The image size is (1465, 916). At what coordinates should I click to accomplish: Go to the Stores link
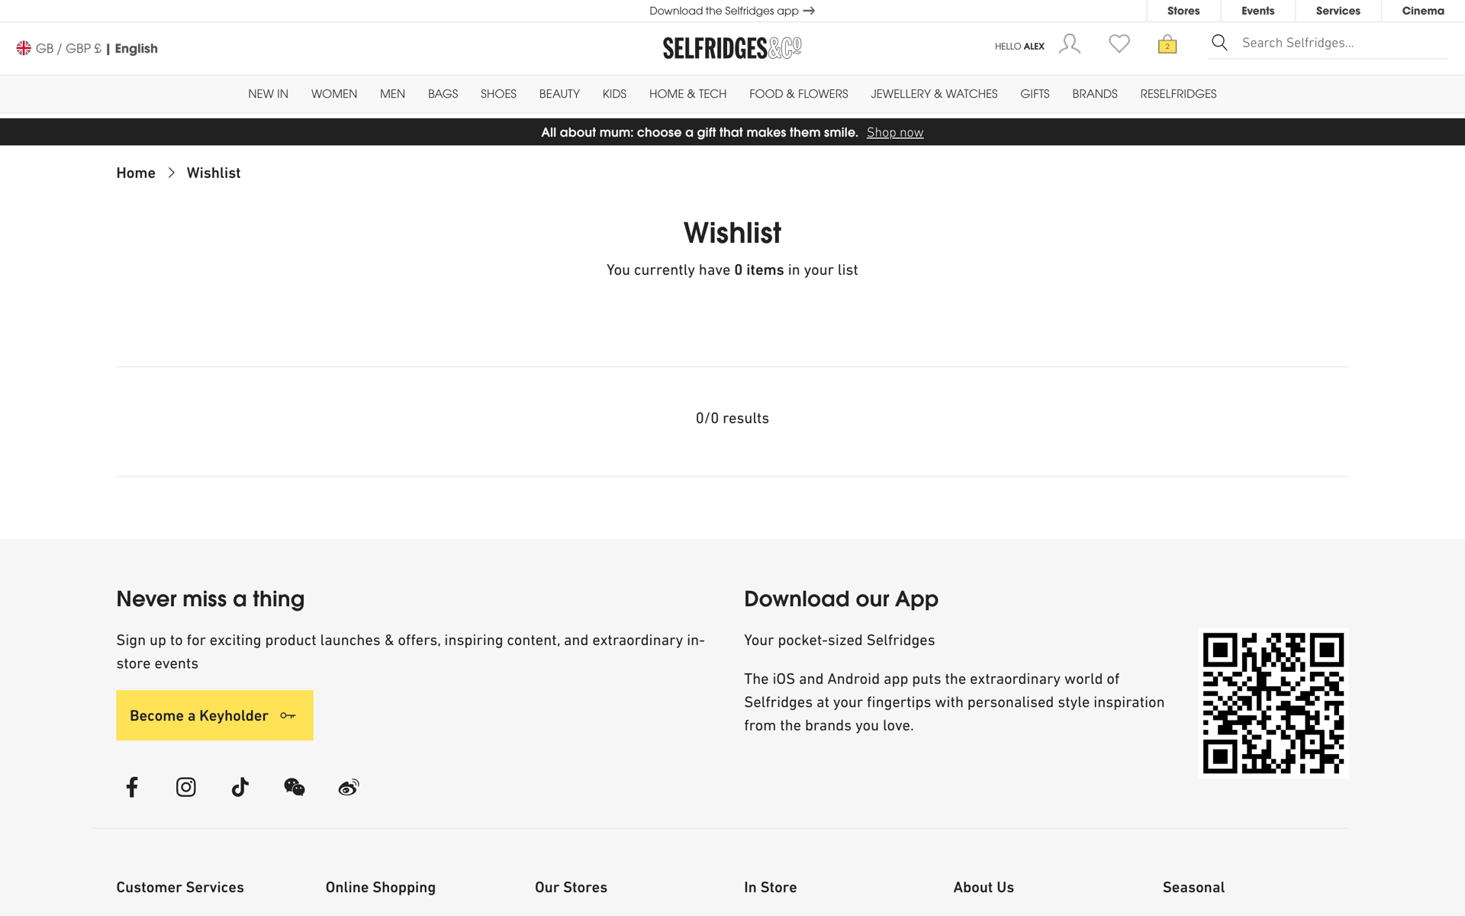click(1183, 11)
